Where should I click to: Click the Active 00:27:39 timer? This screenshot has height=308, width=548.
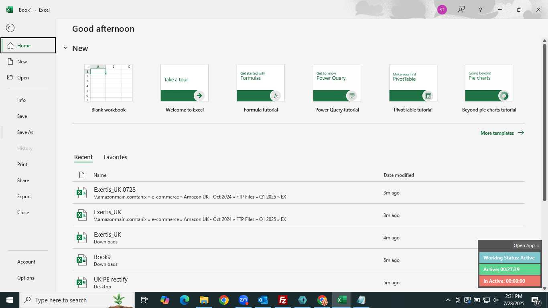coord(509,269)
